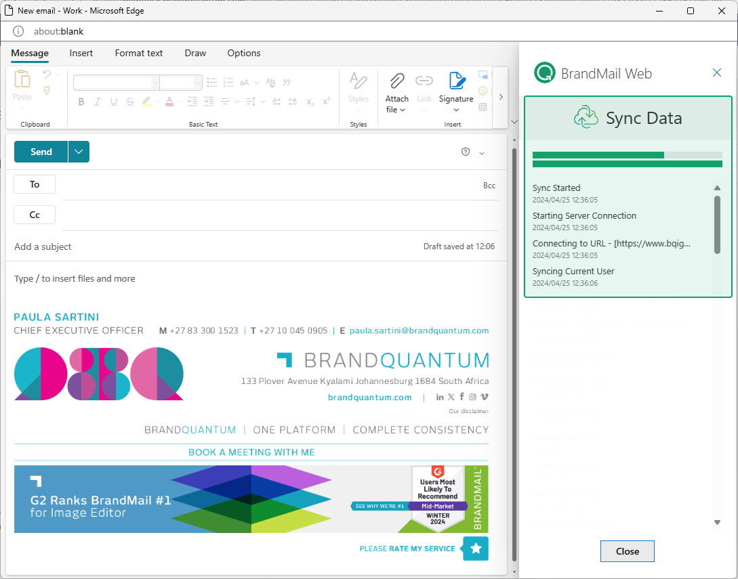Click the Signature pen icon
The width and height of the screenshot is (738, 579).
click(x=457, y=81)
